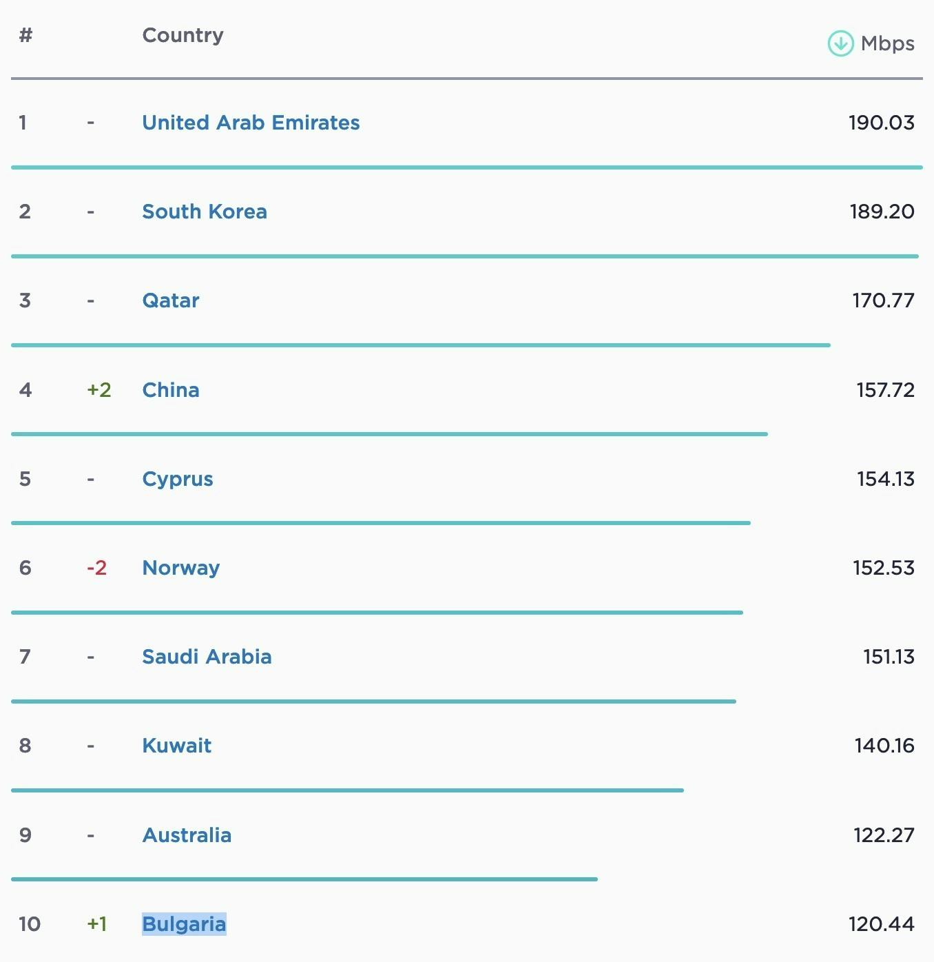Open the South Korea country link
The height and width of the screenshot is (962, 934).
pyautogui.click(x=205, y=212)
